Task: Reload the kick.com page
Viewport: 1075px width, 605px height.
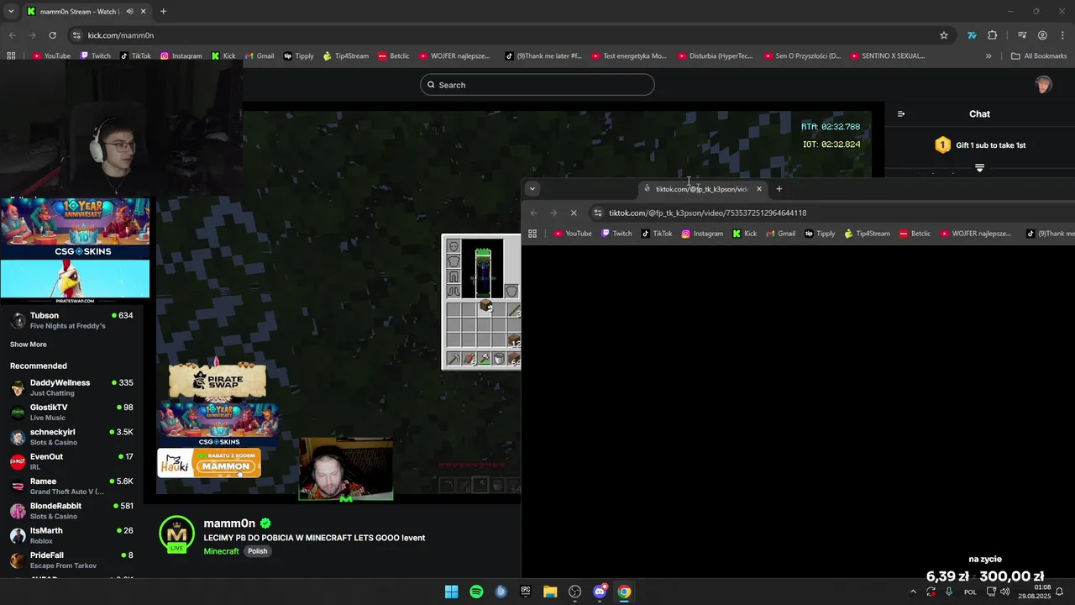Action: [x=52, y=35]
